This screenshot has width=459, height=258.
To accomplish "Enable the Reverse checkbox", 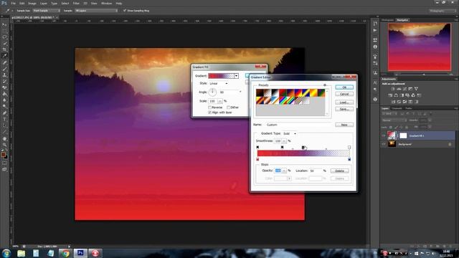I will point(210,107).
